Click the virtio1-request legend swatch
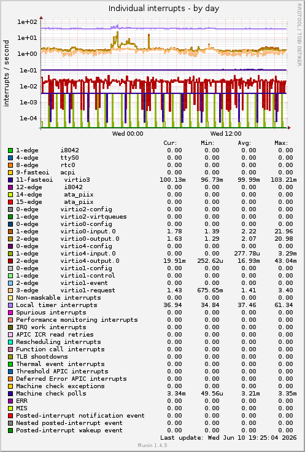 10,290
